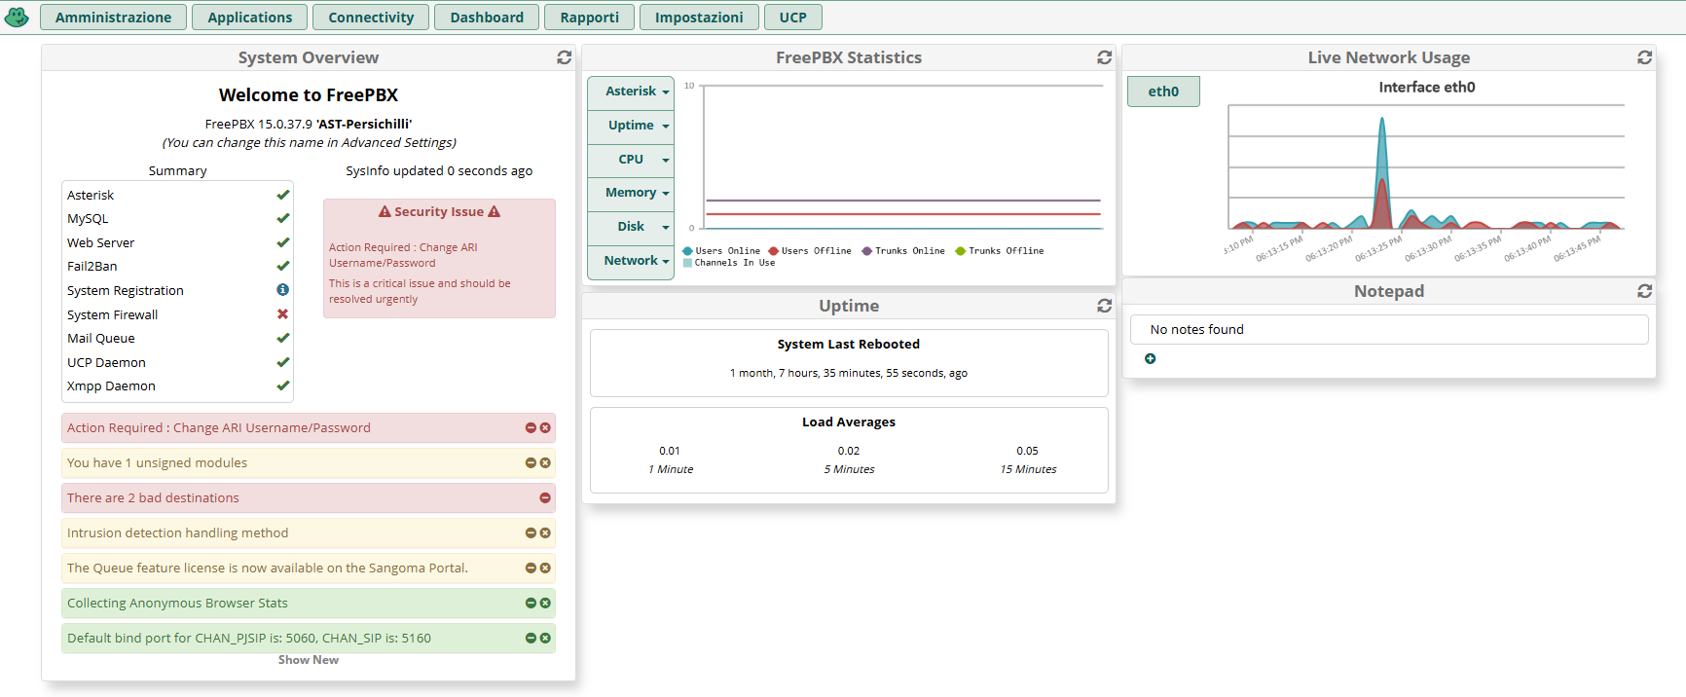Image resolution: width=1686 pixels, height=697 pixels.
Task: Click the Web Server summary row
Action: pyautogui.click(x=177, y=242)
